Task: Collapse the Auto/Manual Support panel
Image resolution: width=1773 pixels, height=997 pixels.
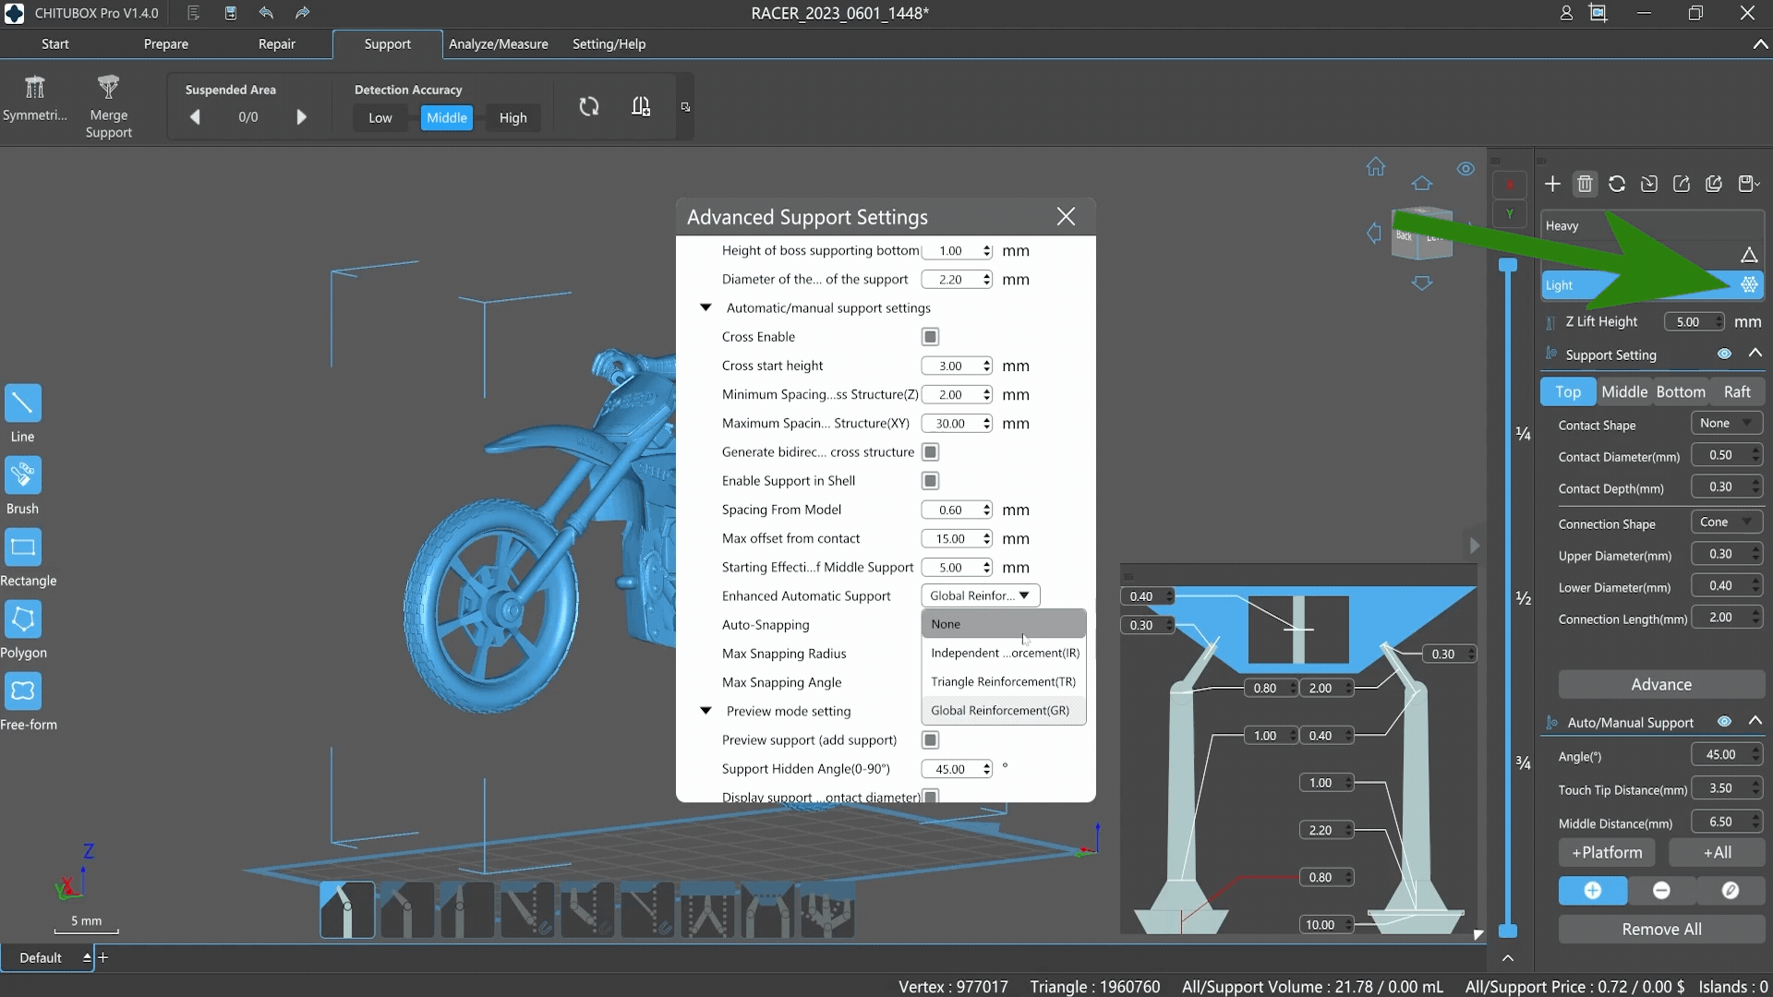Action: [1755, 721]
